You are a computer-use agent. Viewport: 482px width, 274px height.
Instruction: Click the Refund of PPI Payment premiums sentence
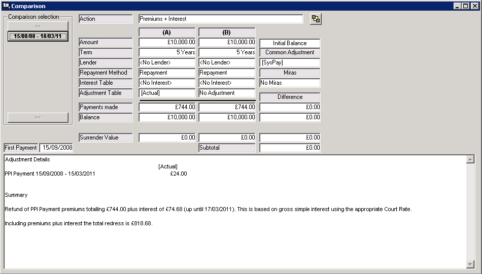point(208,209)
